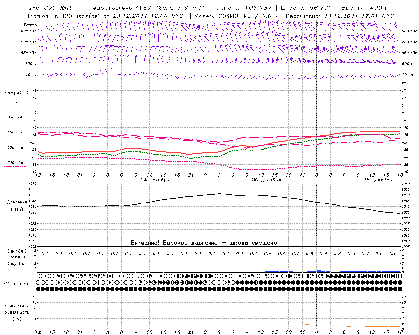Click the 0.3 precipitation value
This screenshot has height=335, width=419.
(337, 253)
